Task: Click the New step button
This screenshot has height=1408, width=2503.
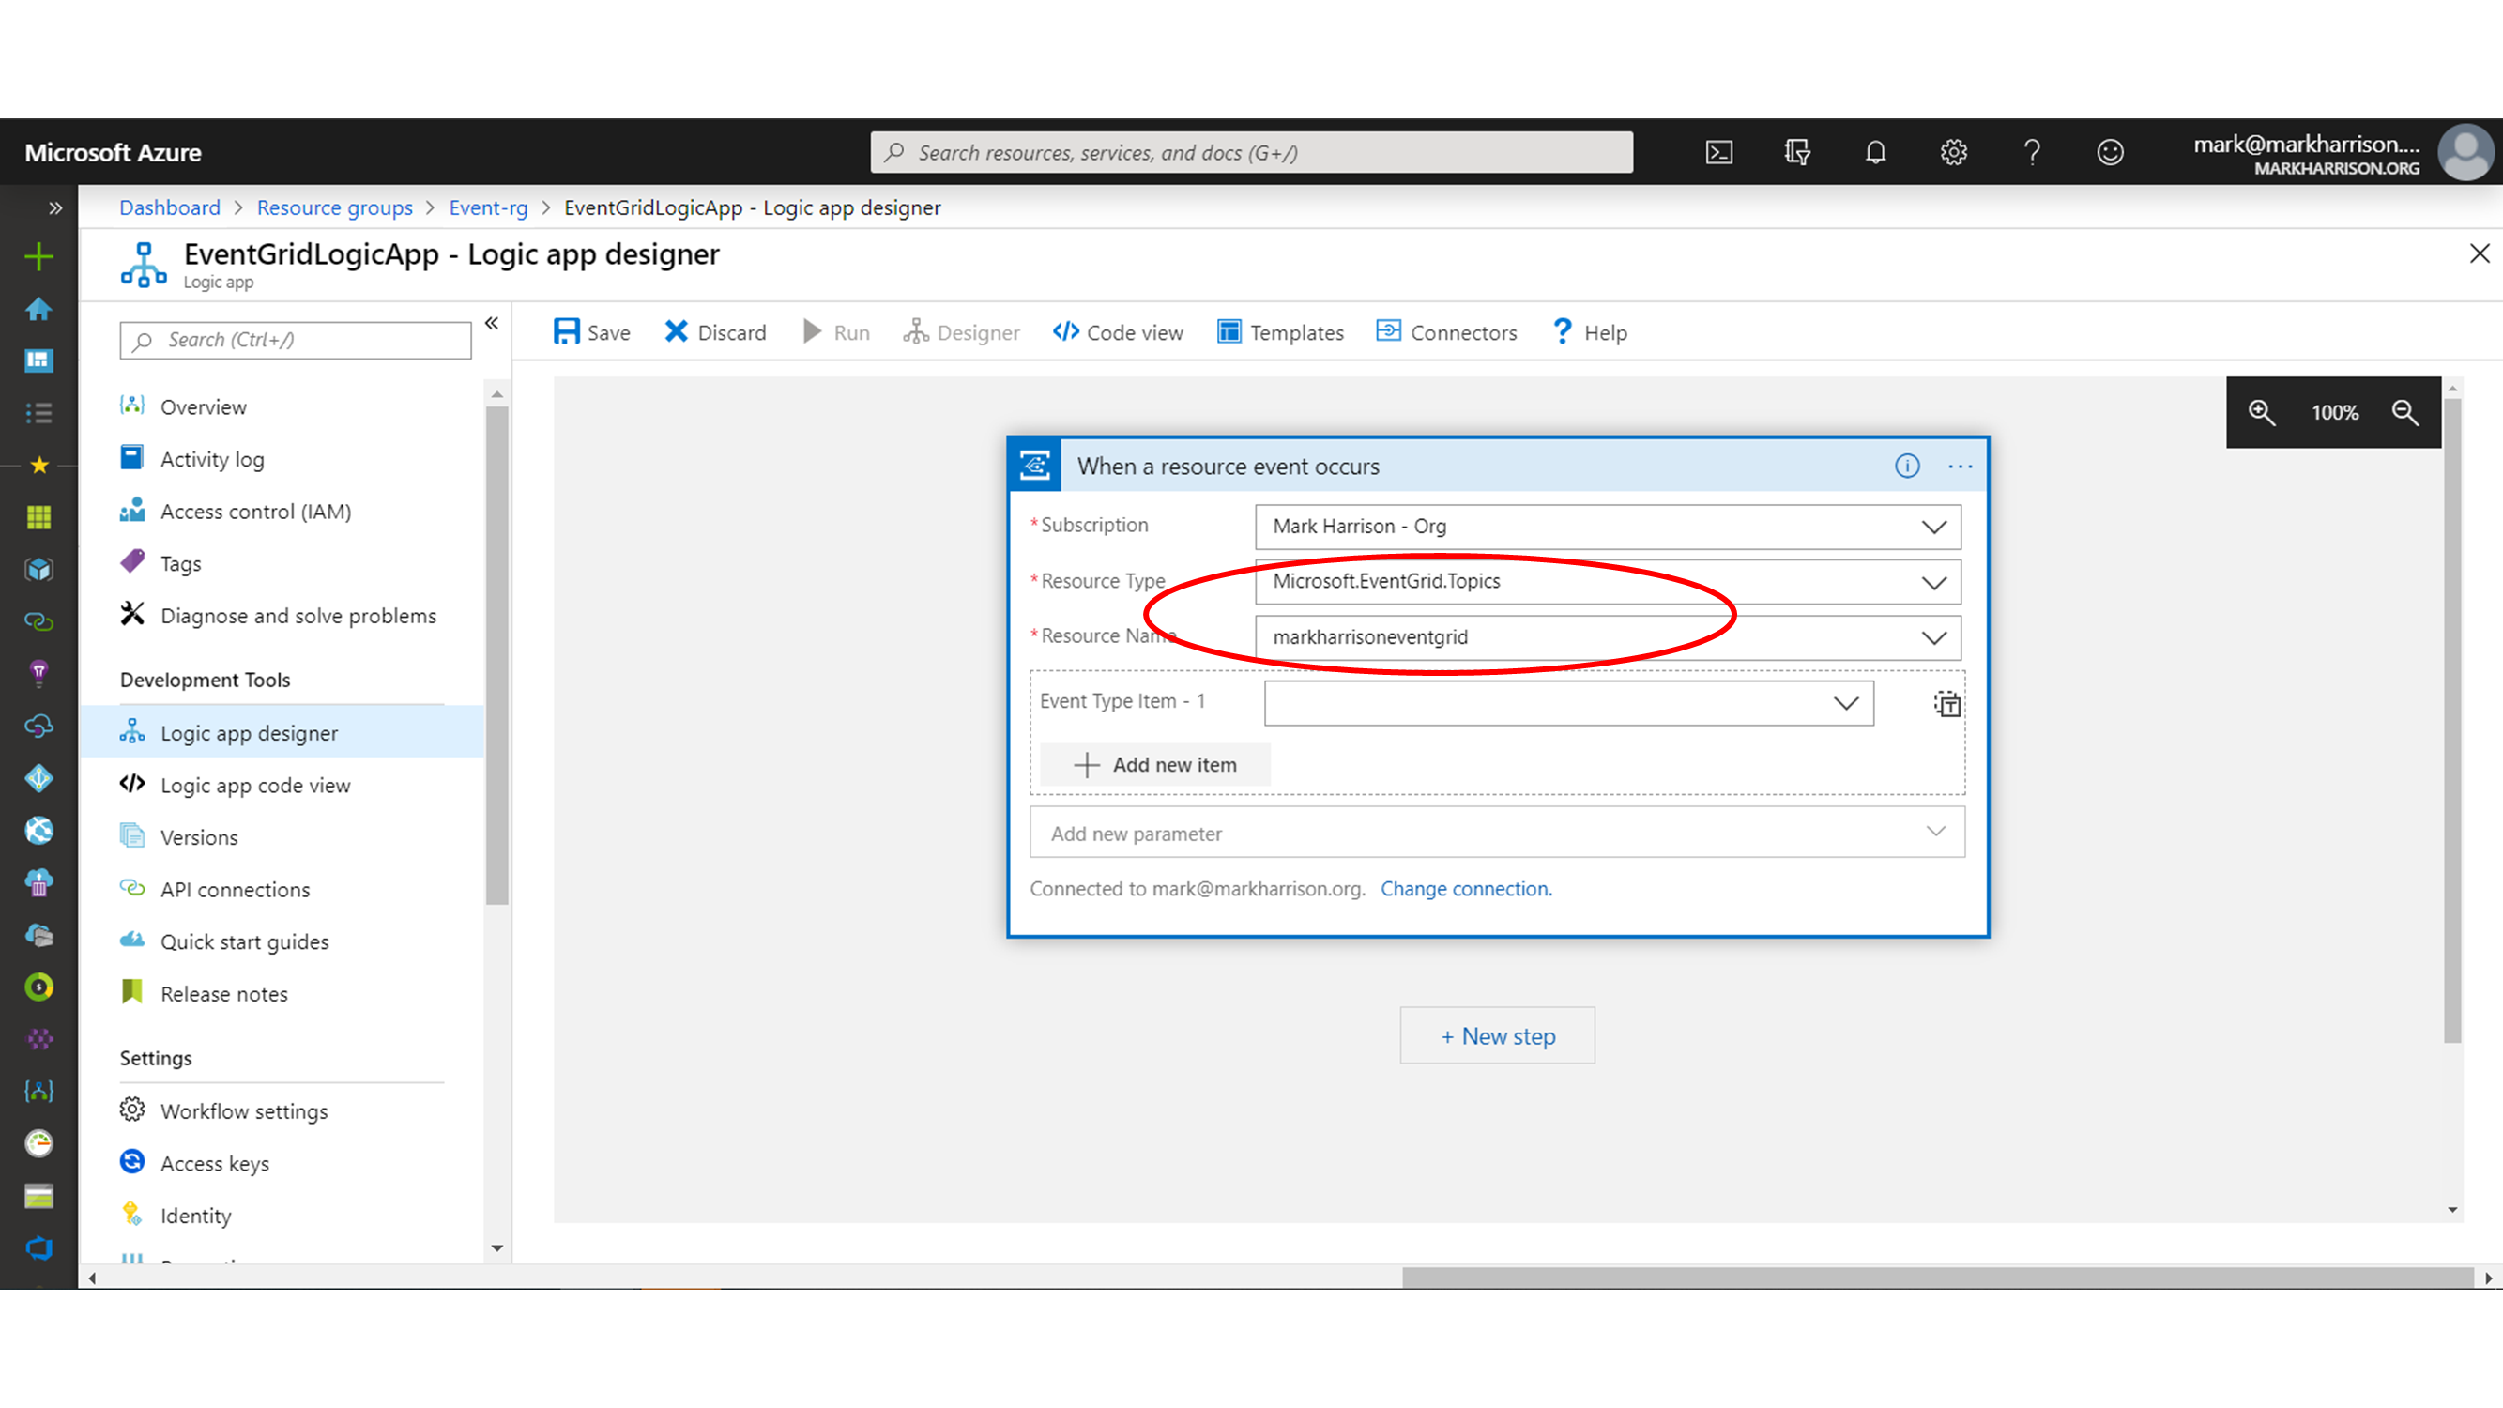Action: click(x=1496, y=1036)
